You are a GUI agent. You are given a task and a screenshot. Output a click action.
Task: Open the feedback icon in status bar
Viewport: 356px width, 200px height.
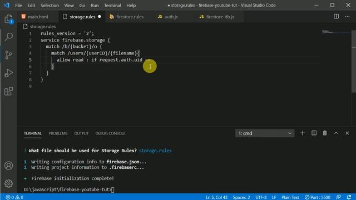338,197
